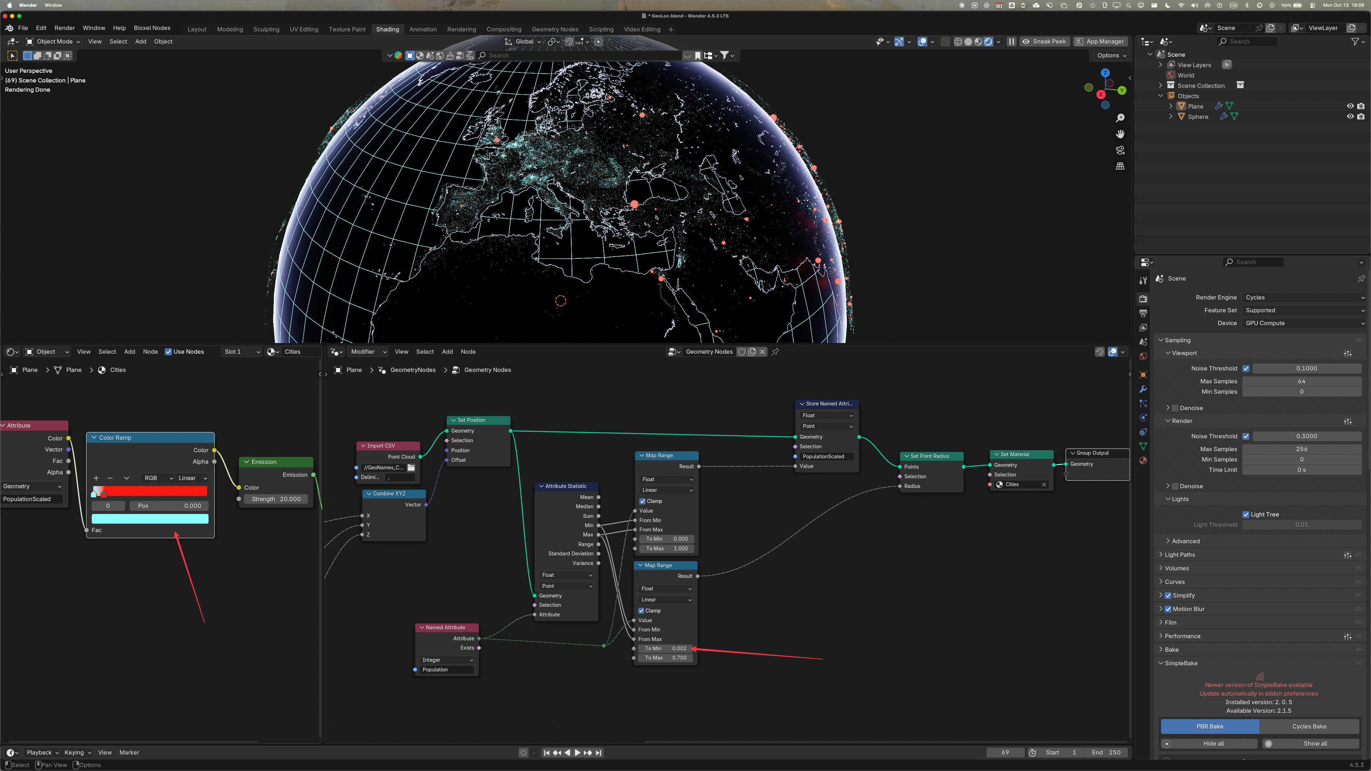The width and height of the screenshot is (1371, 771).
Task: Enable Viewport Denoise checkbox
Action: pos(1176,408)
